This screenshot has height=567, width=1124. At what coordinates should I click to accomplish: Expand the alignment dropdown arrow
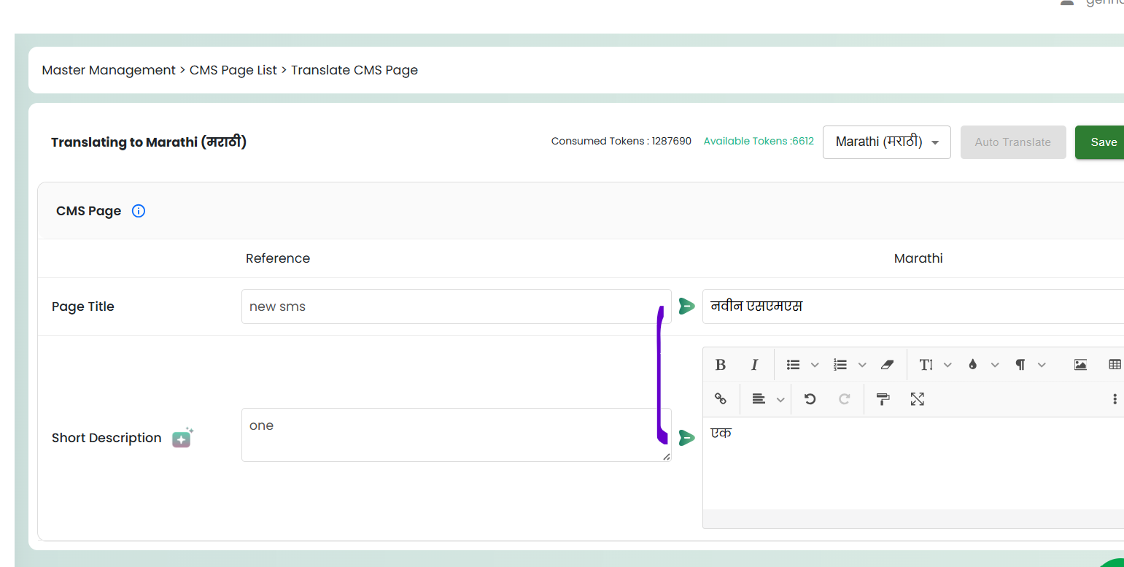780,399
